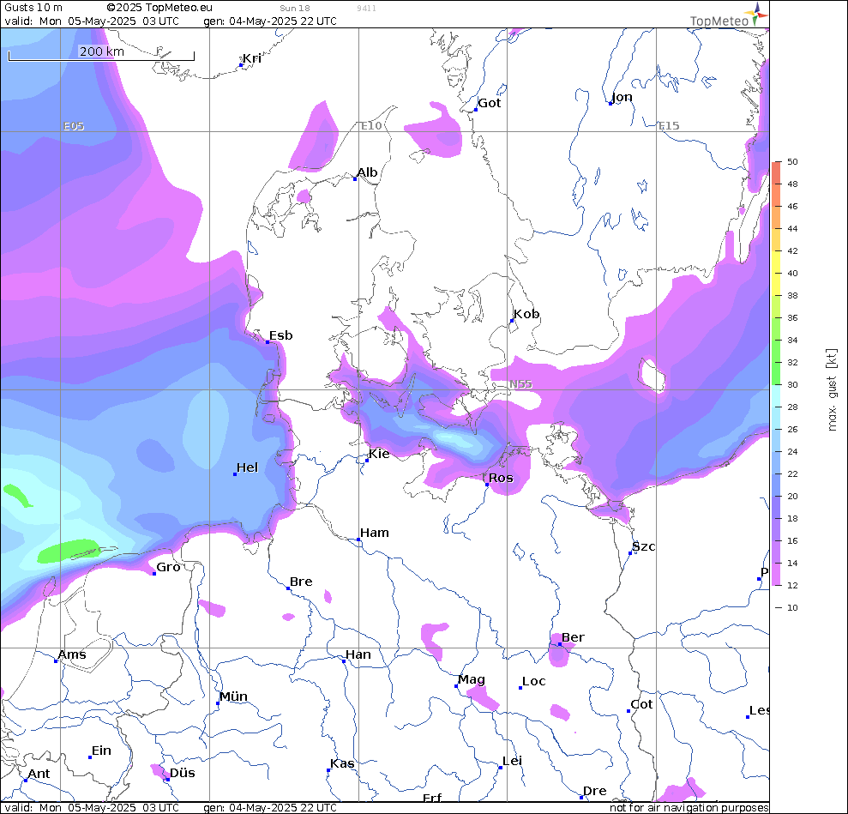This screenshot has width=848, height=814.
Task: Click the Hamburg city marker 'Ham'
Action: (358, 540)
